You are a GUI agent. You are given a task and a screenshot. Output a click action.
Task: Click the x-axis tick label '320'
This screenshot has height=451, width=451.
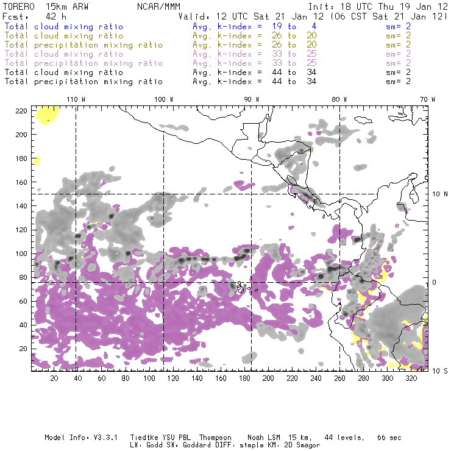411,378
